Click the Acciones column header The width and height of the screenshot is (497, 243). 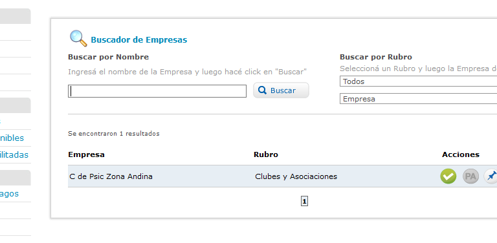click(x=461, y=154)
